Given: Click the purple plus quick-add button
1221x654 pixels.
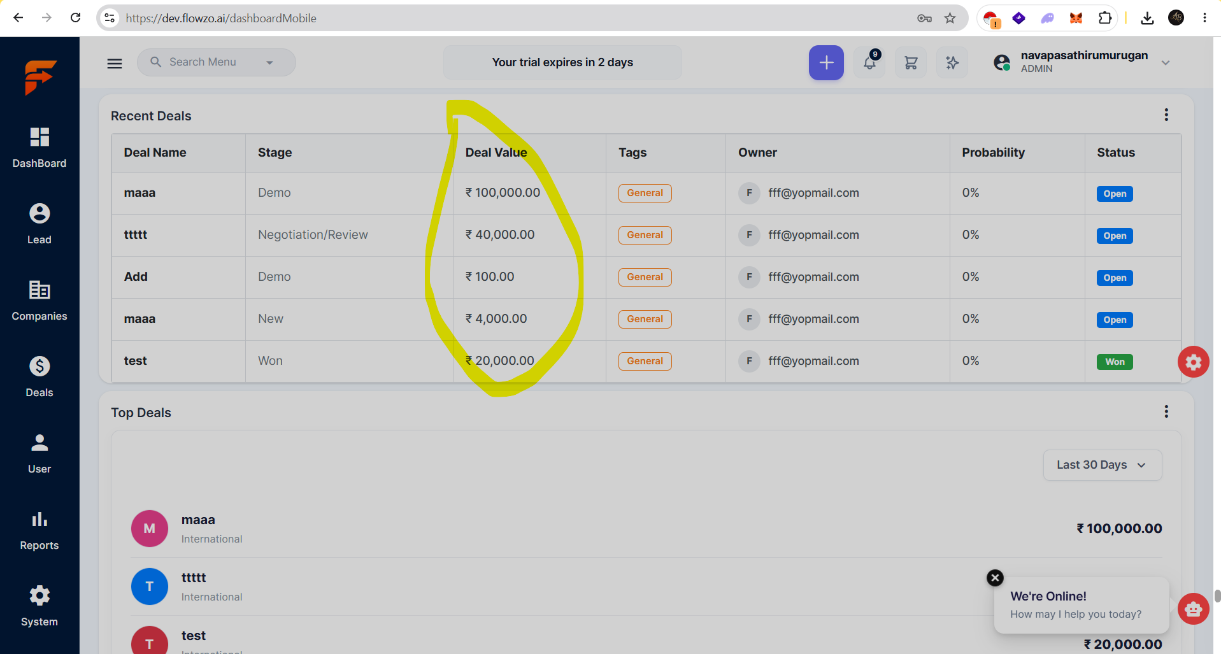Looking at the screenshot, I should click(x=826, y=62).
